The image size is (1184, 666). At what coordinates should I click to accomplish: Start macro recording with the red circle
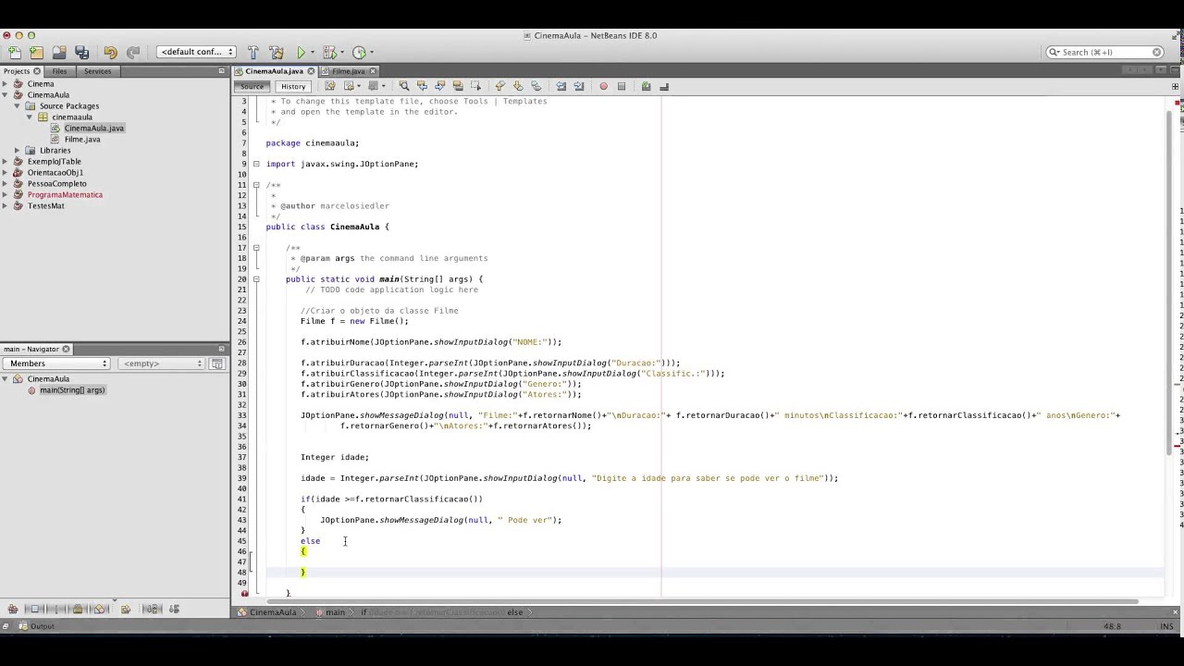click(603, 86)
